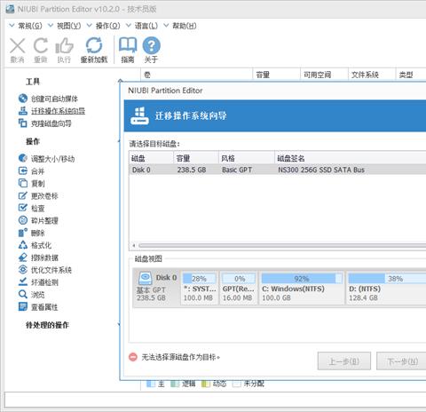This screenshot has width=426, height=412.
Task: Select 擦除数据 (wipe data) operation
Action: click(x=44, y=257)
